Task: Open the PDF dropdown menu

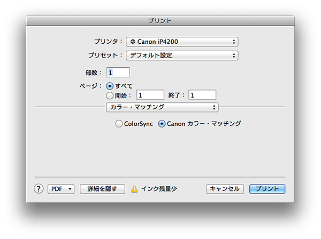Action: pos(61,189)
